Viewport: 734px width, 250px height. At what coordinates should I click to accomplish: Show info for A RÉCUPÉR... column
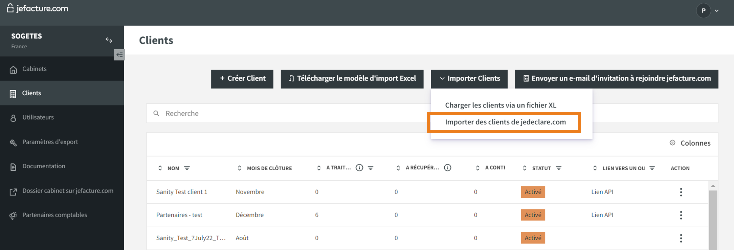[447, 168]
